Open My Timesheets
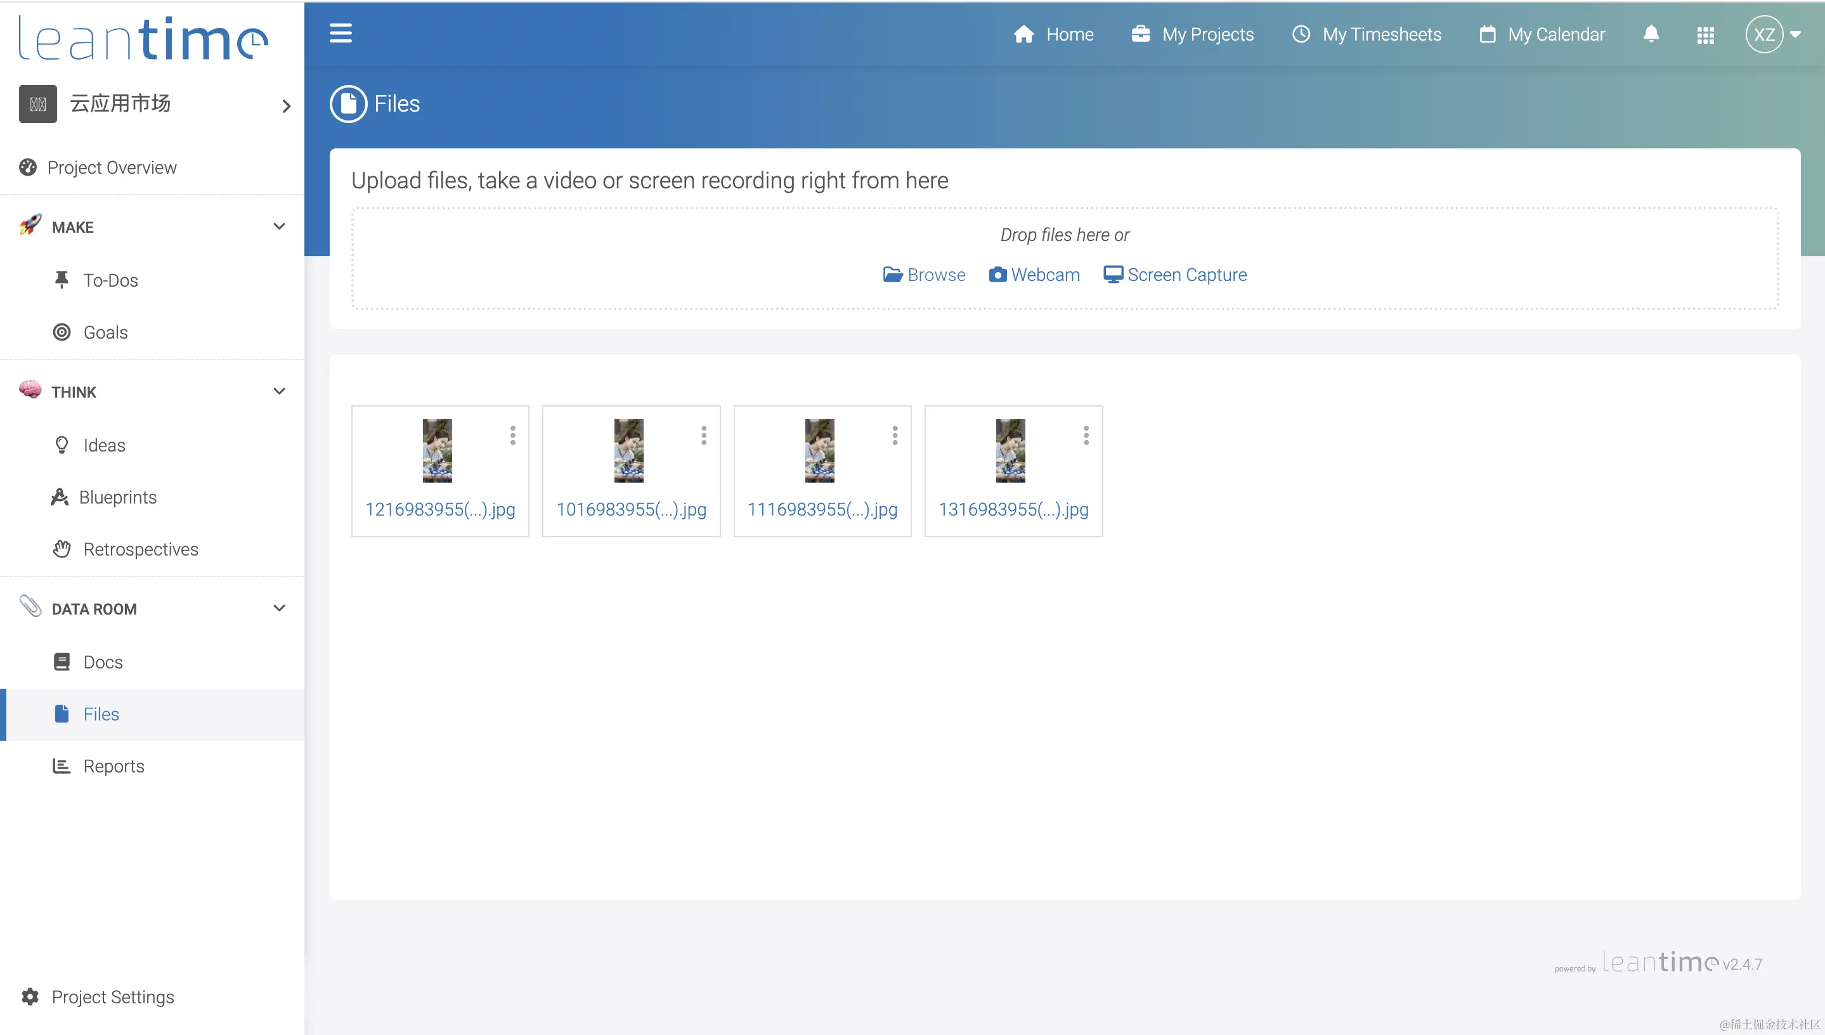The height and width of the screenshot is (1035, 1825). (1366, 34)
